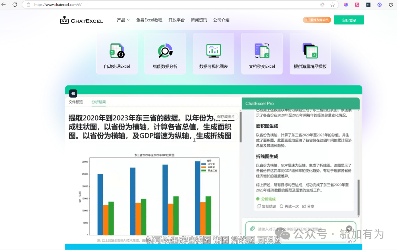Click the 保存成图片 button
This screenshot has height=250, width=397.
[x=226, y=117]
